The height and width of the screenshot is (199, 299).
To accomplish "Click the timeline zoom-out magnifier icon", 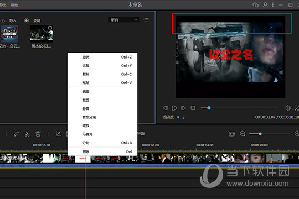I will click(x=243, y=134).
